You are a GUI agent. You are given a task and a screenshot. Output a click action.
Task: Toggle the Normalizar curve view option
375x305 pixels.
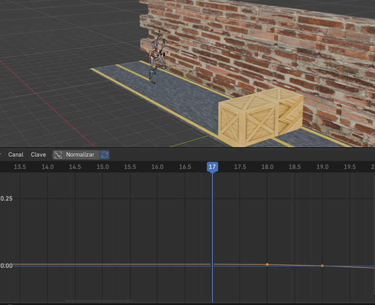click(x=76, y=155)
